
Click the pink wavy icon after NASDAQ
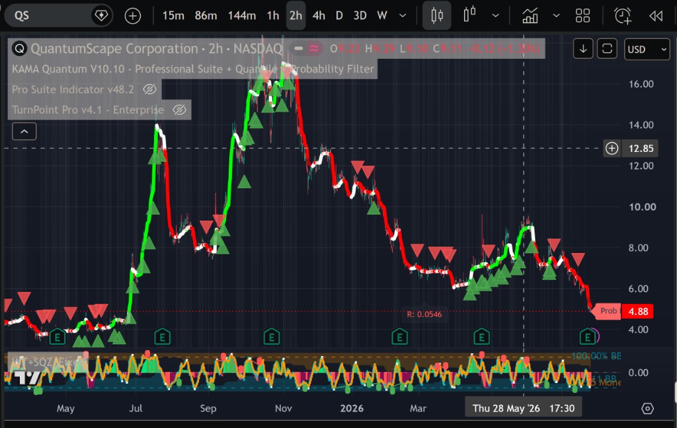(314, 49)
